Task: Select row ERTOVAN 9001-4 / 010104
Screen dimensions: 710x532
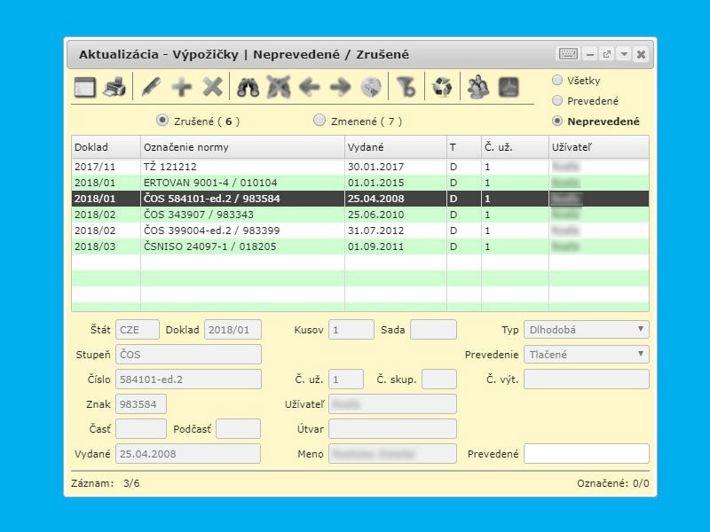Action: 360,183
